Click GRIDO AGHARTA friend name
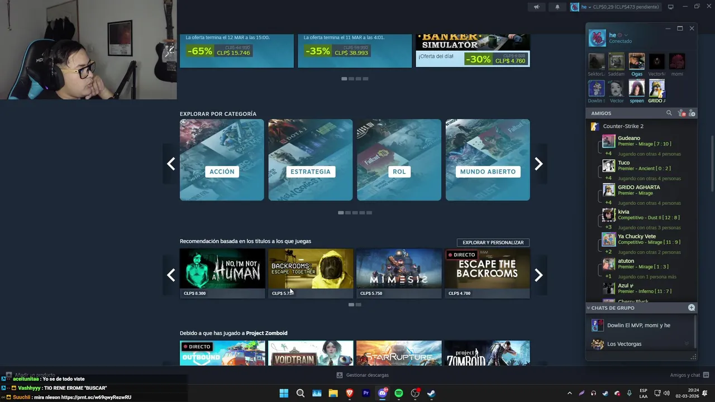 tap(639, 187)
